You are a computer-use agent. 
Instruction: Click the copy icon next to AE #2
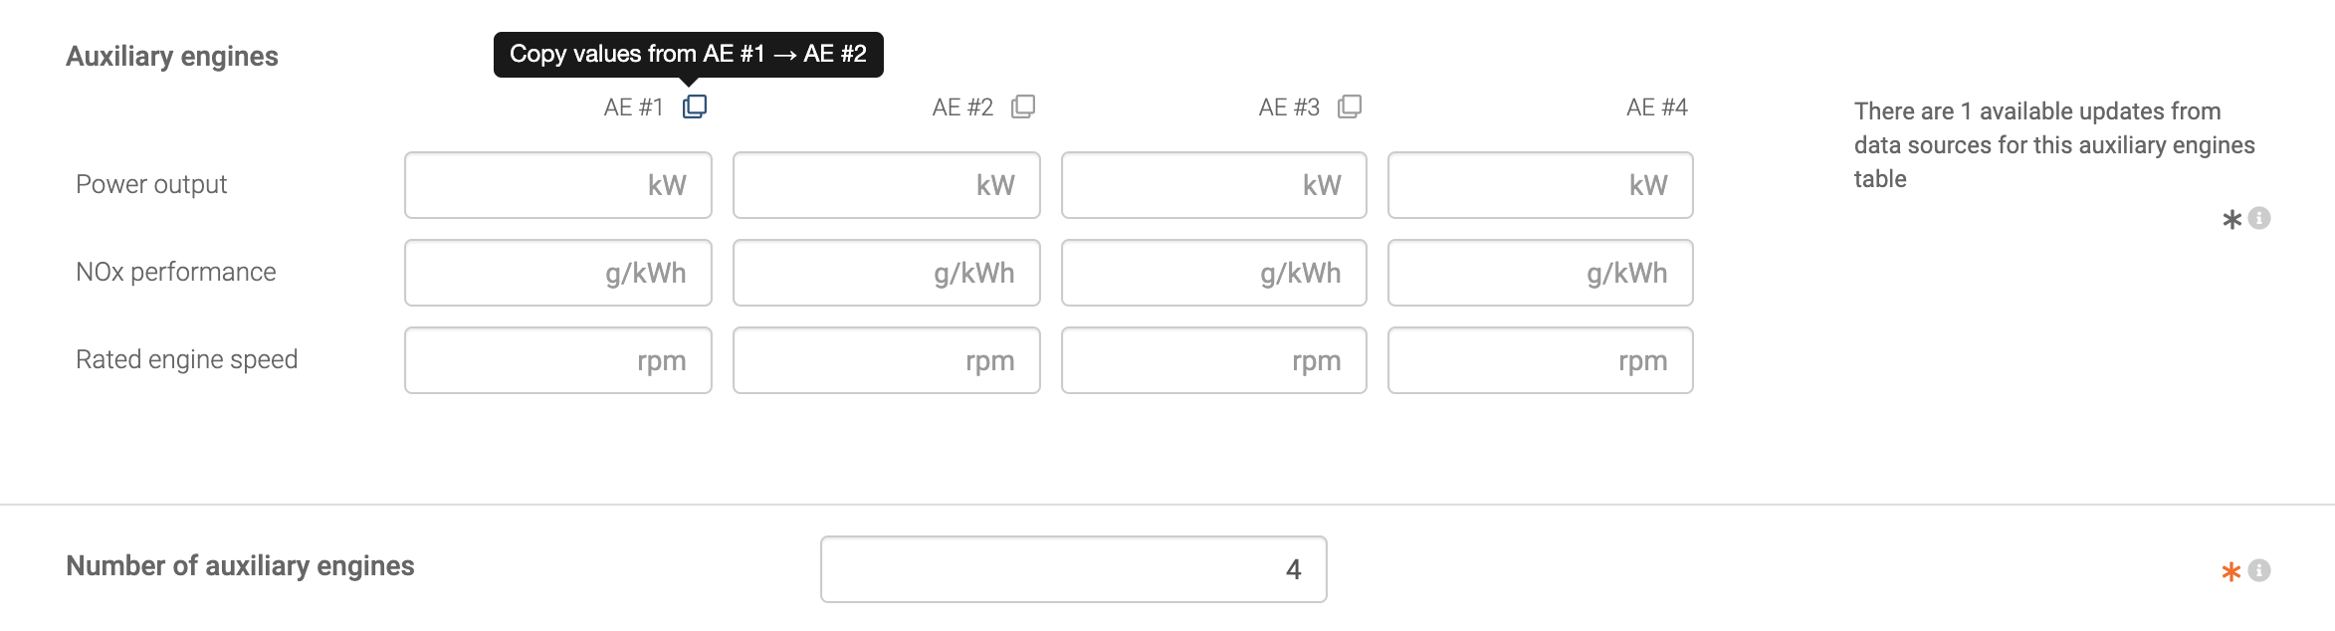[x=1023, y=106]
